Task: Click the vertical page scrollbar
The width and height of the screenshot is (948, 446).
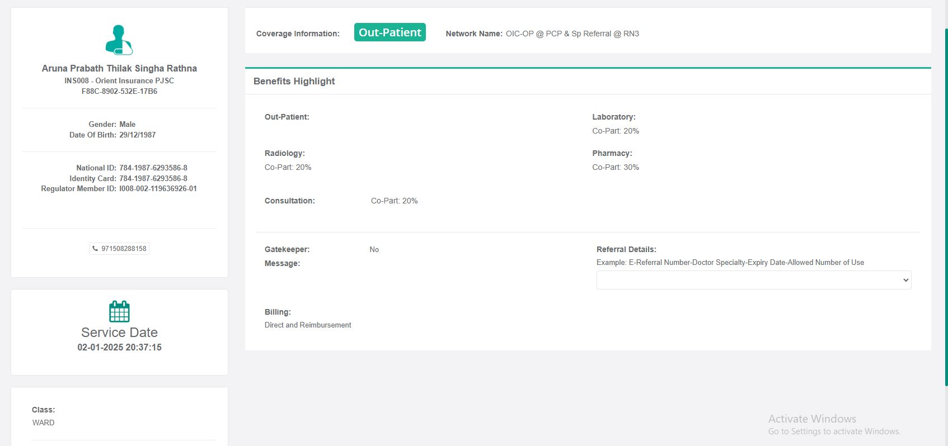Action: [945, 207]
